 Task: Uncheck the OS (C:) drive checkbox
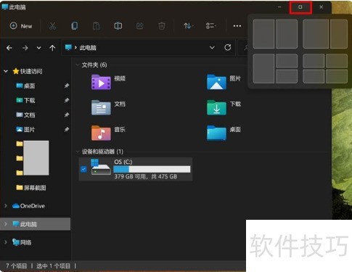coord(83,169)
